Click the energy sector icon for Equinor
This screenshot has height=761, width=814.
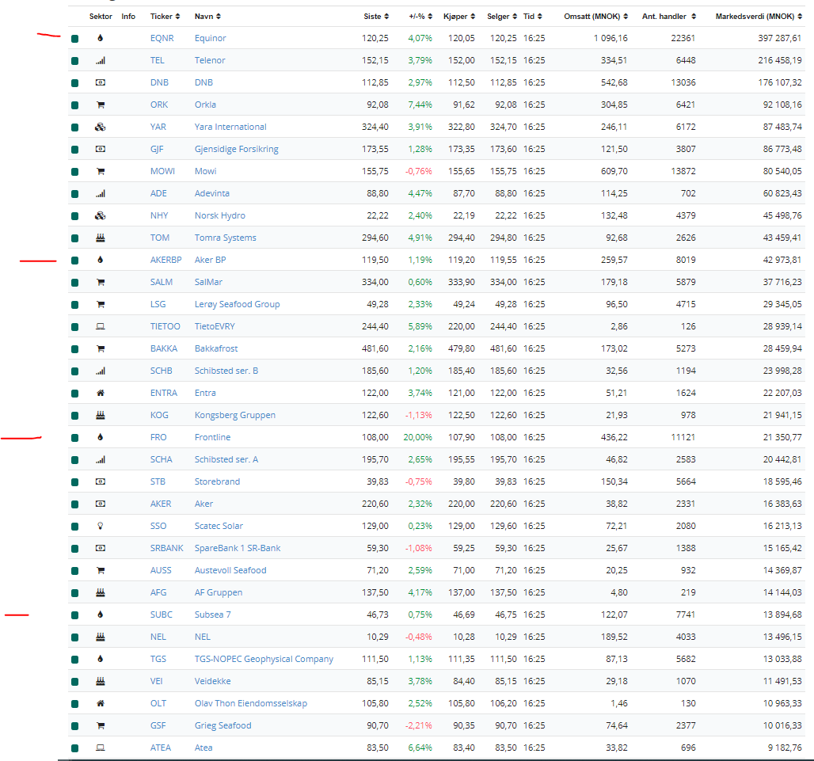(x=101, y=38)
